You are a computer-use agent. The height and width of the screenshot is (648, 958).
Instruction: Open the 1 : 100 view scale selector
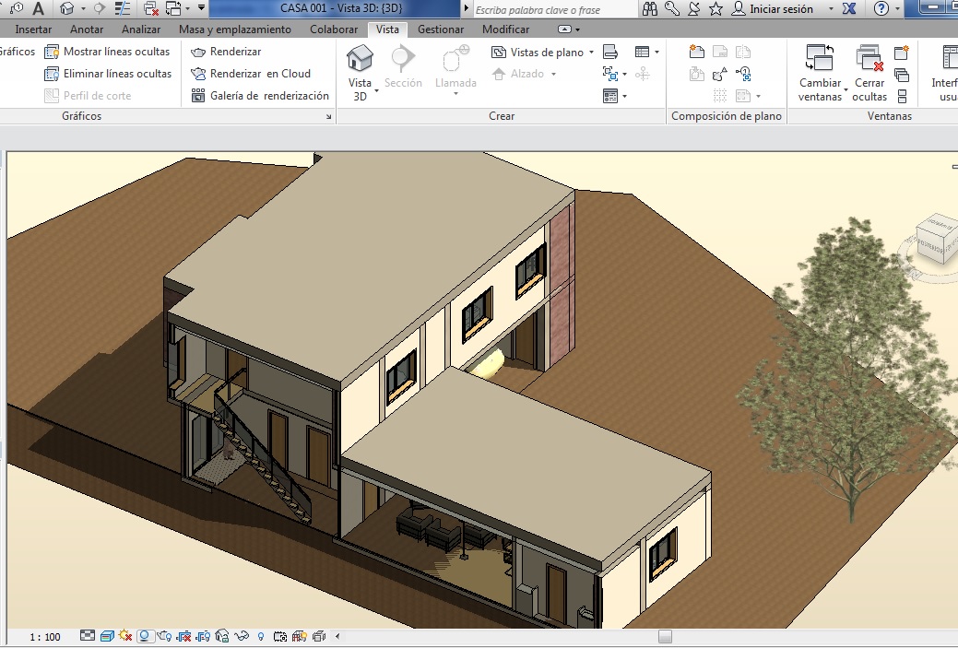tap(44, 637)
